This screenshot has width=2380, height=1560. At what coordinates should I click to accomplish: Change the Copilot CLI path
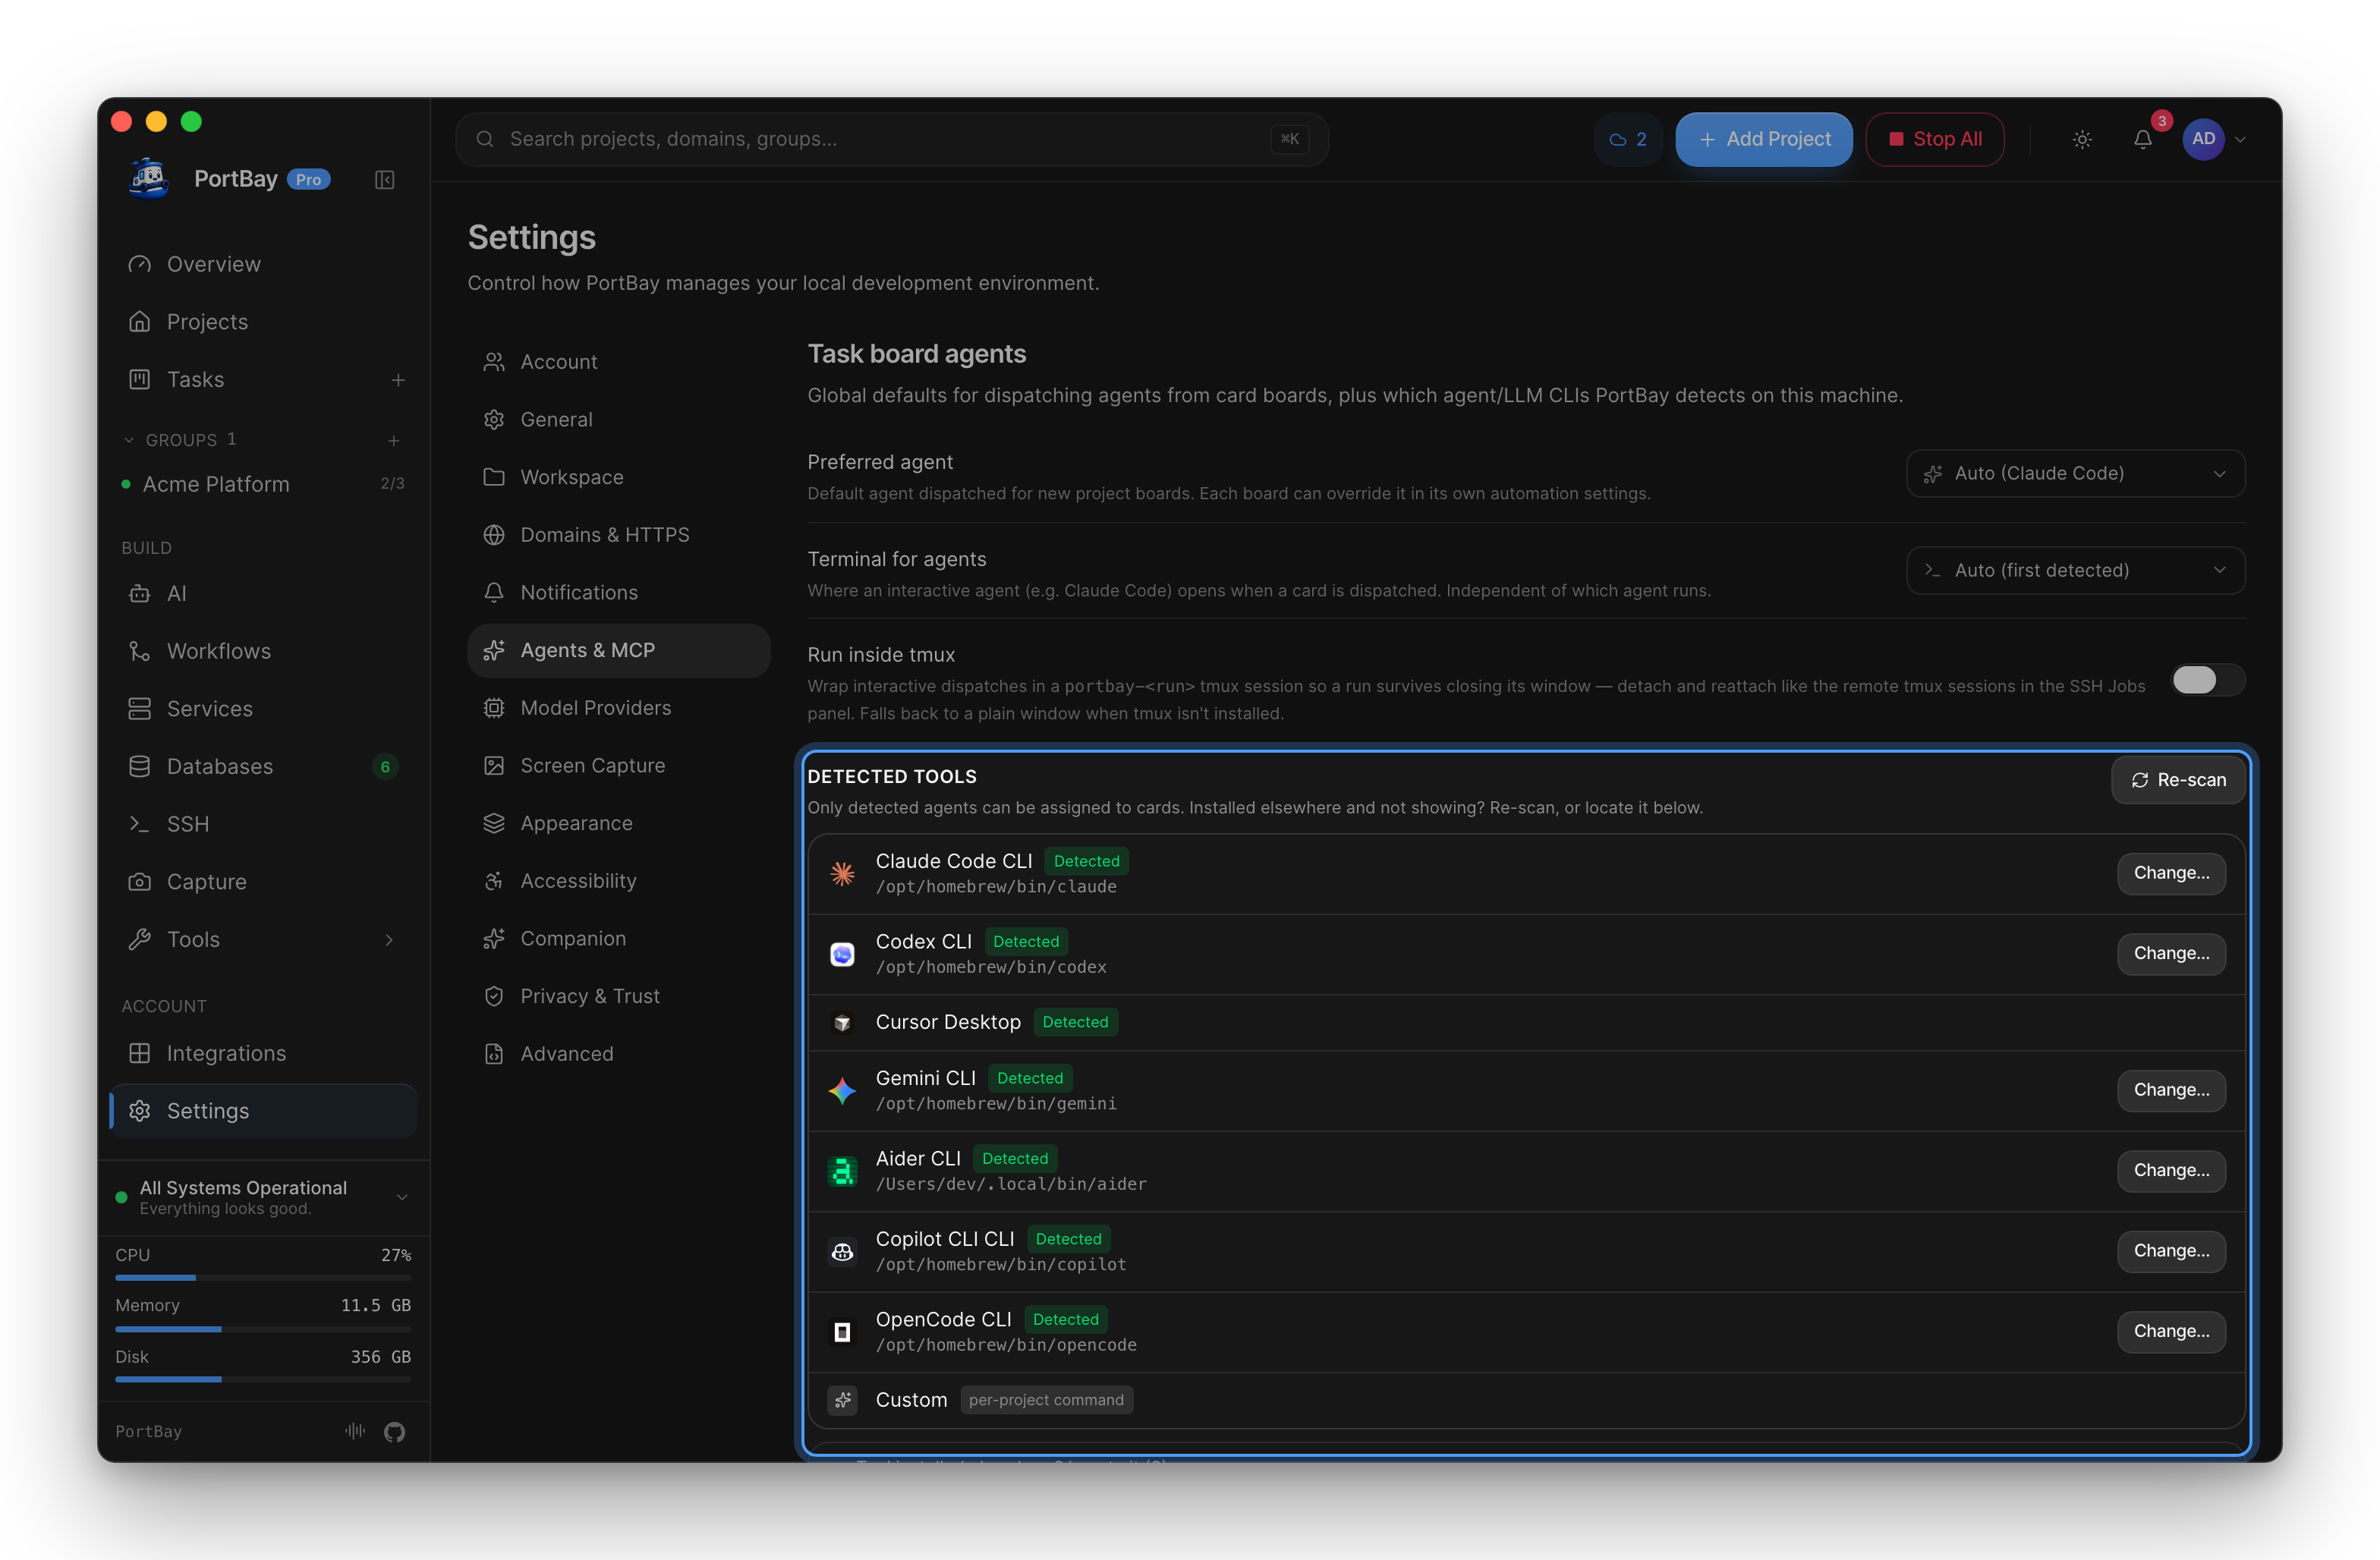point(2171,1252)
